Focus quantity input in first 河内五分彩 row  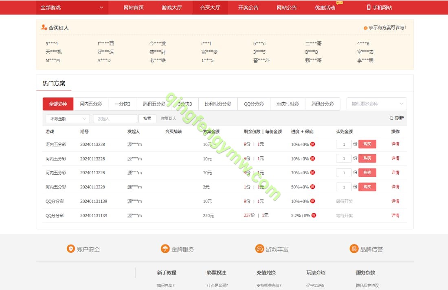pyautogui.click(x=344, y=144)
